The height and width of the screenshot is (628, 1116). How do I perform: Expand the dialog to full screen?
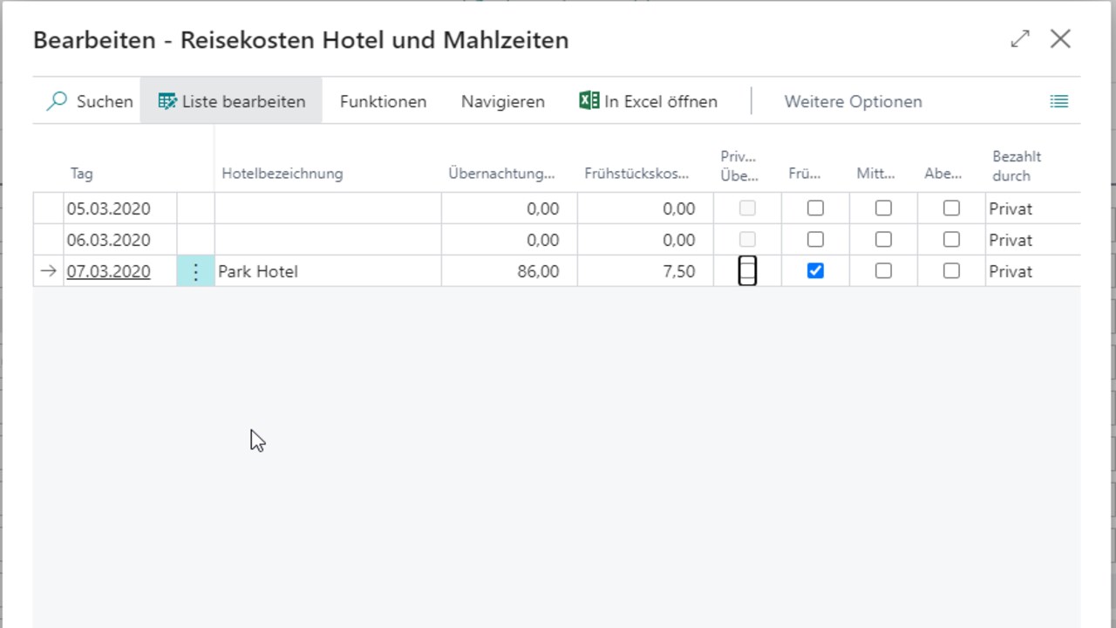tap(1020, 39)
